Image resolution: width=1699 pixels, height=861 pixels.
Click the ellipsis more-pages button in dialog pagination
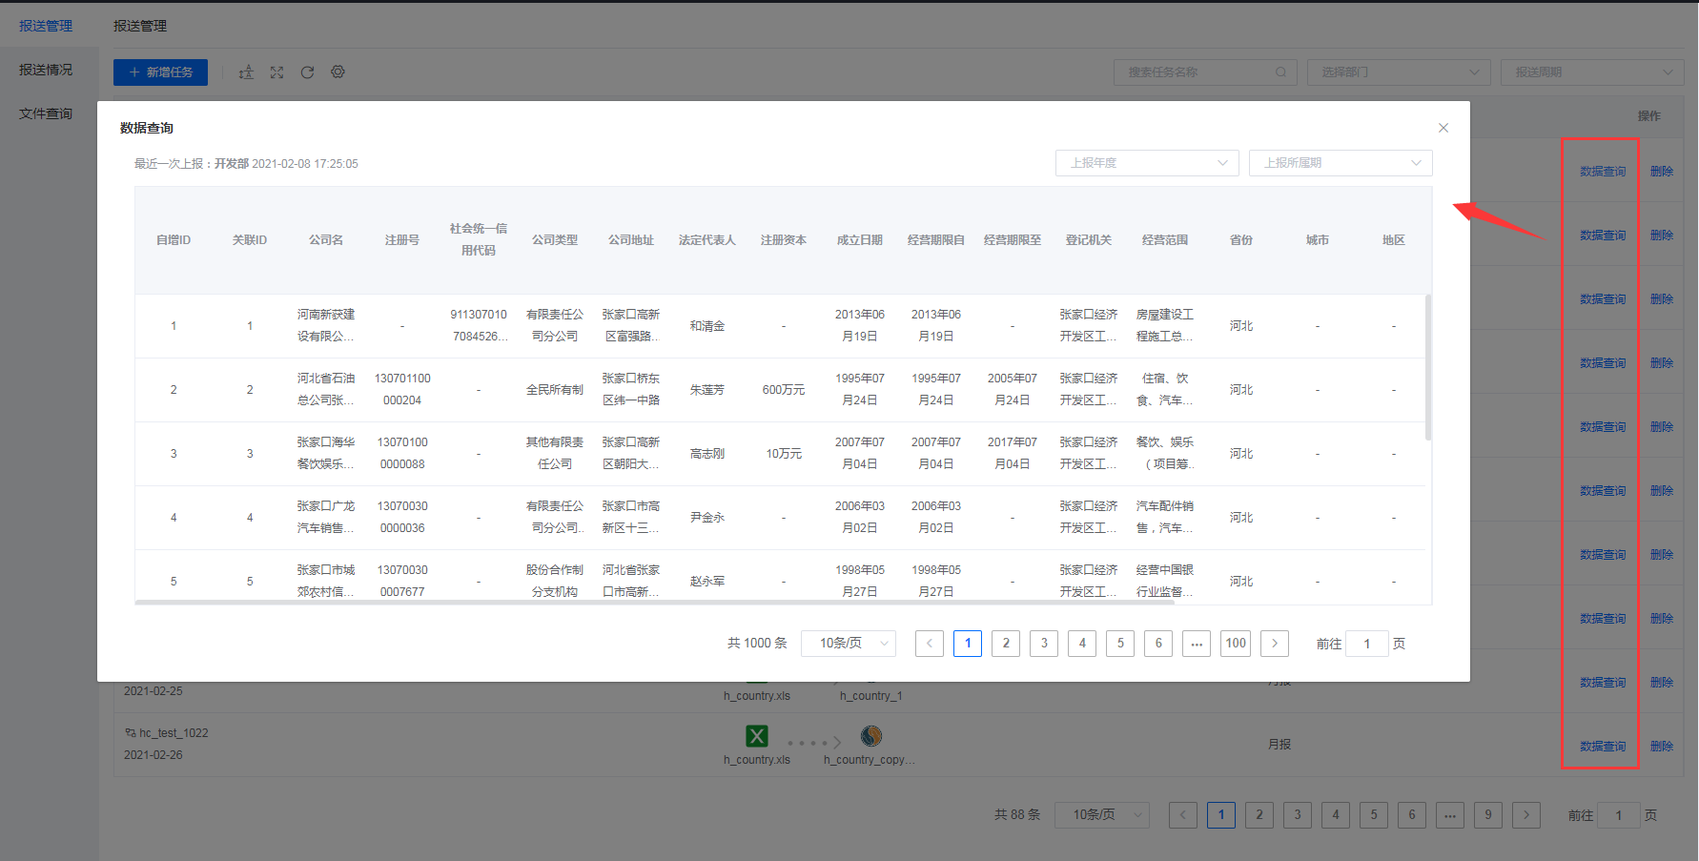pyautogui.click(x=1197, y=644)
